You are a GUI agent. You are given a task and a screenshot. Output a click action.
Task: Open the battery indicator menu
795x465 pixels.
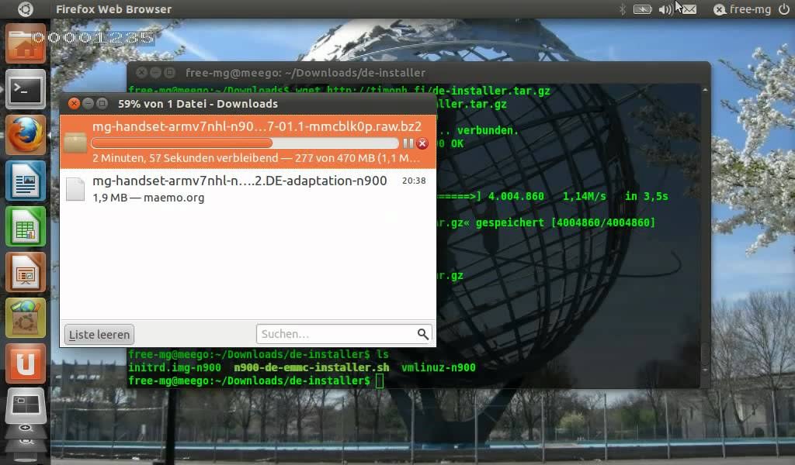click(642, 9)
